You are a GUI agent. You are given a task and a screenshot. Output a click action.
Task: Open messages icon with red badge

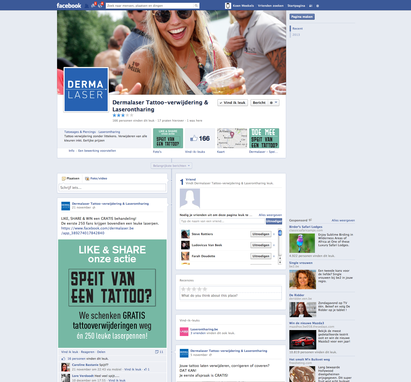93,5
